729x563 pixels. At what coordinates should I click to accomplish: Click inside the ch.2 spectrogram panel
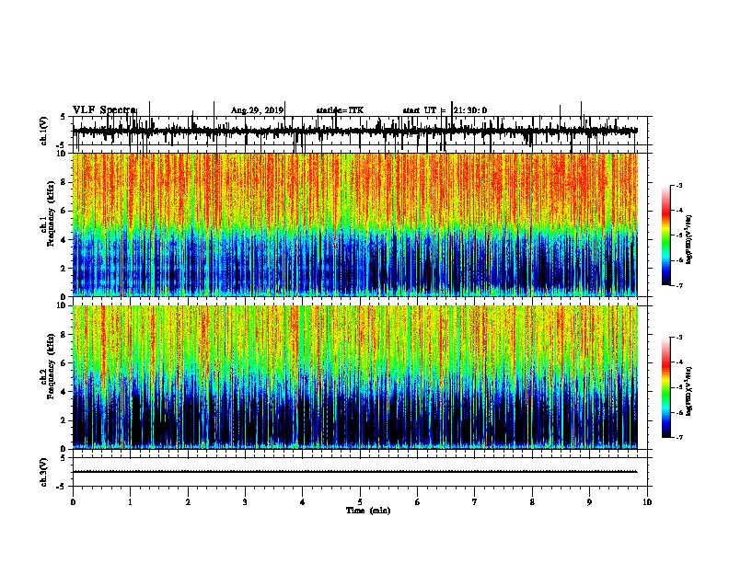[x=355, y=377]
